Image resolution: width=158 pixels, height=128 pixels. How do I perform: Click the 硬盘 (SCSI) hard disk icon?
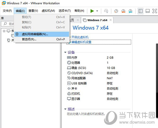point(69,68)
